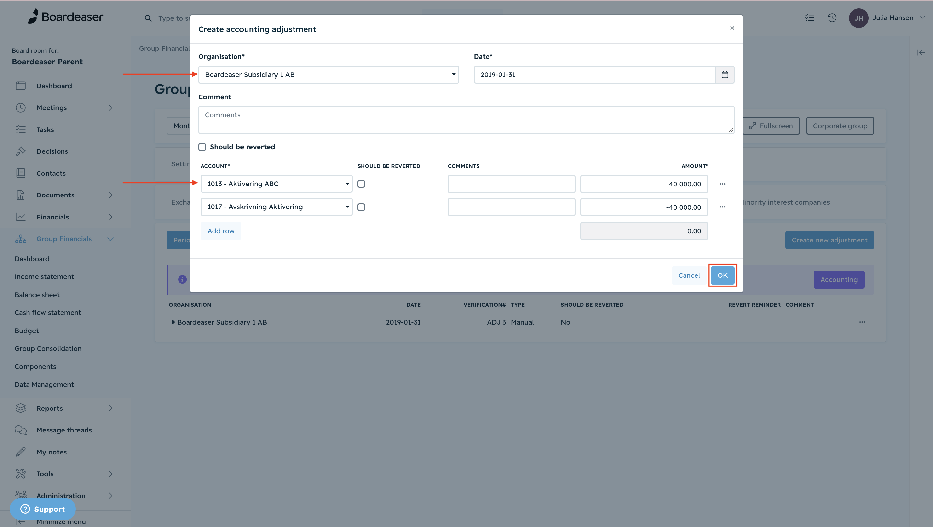This screenshot has width=933, height=527.
Task: Go to Income statement
Action: coord(44,276)
